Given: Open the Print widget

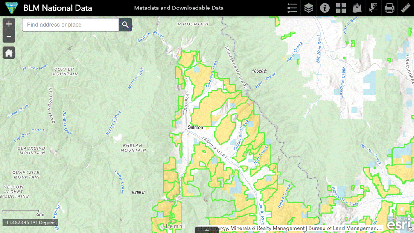Looking at the screenshot, I should [x=390, y=8].
